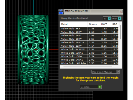Select the Yellow Gold:18KY row
133x100 pixels.
coord(89,39)
